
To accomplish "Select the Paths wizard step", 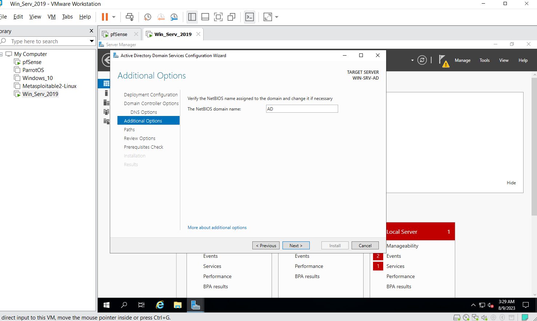I will pos(129,129).
